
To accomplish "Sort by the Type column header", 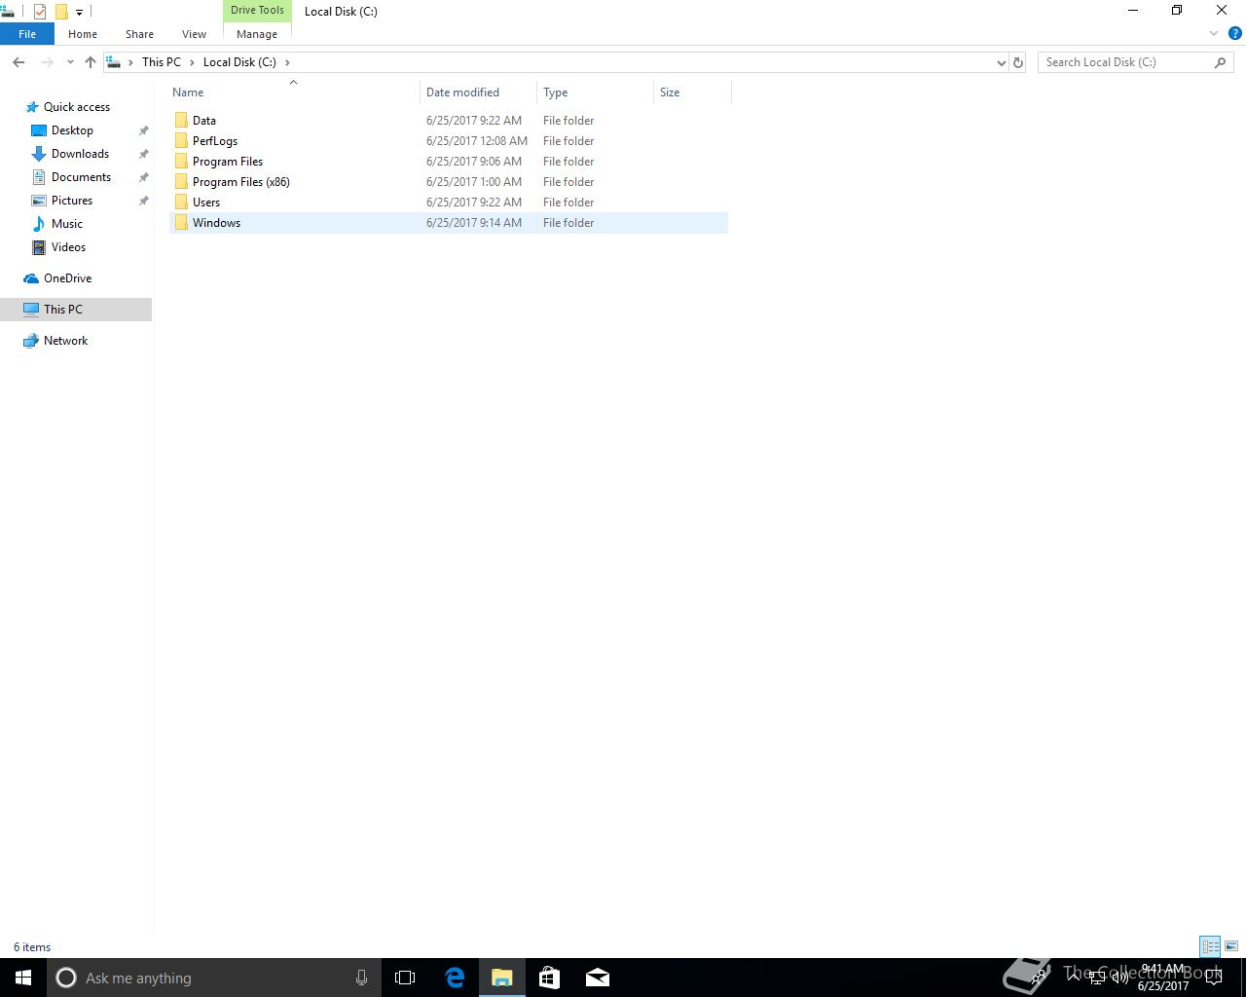I will pos(555,92).
